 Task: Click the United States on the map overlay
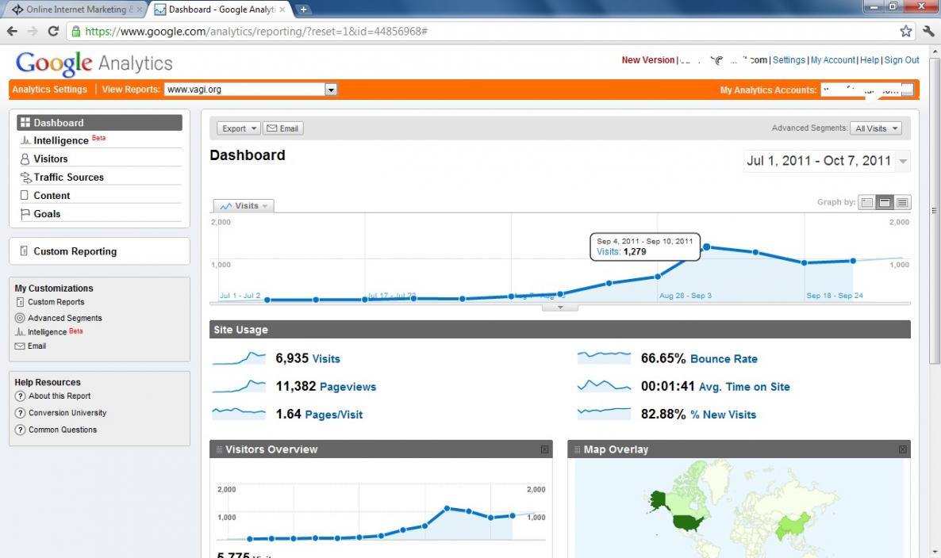688,523
